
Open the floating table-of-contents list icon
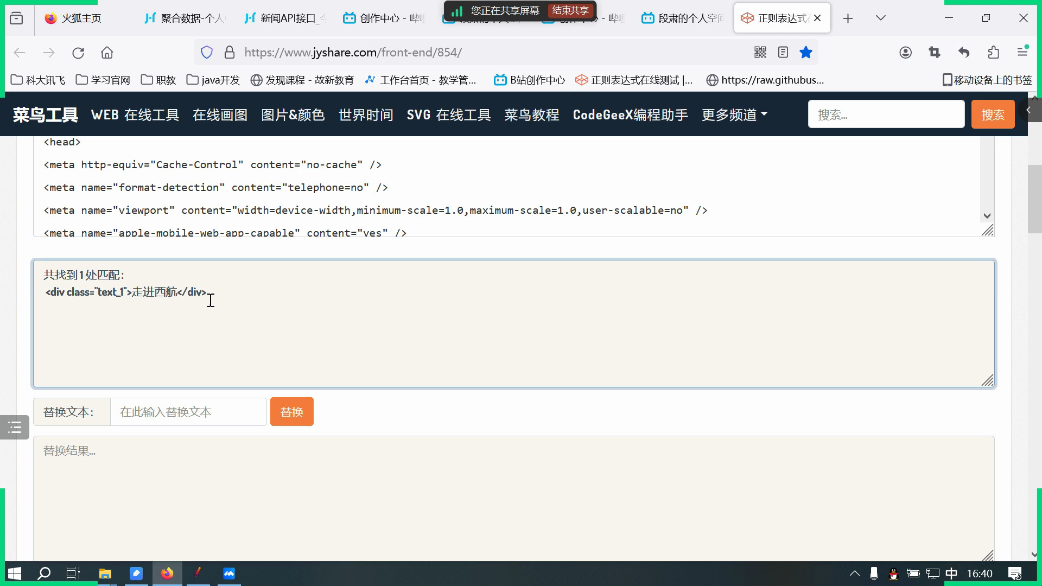click(15, 428)
